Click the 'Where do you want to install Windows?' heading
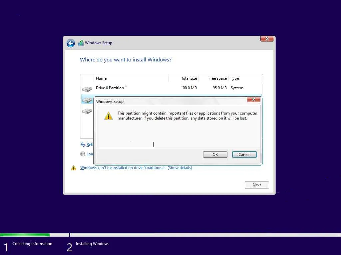The width and height of the screenshot is (341, 255). coord(126,60)
